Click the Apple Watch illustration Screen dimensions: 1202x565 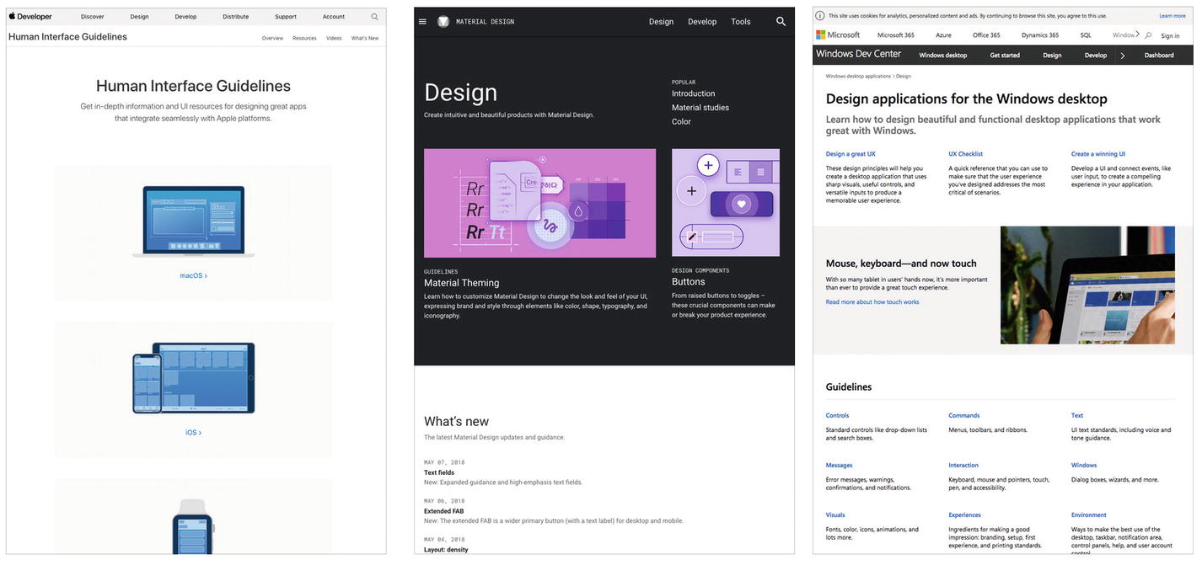(x=193, y=525)
